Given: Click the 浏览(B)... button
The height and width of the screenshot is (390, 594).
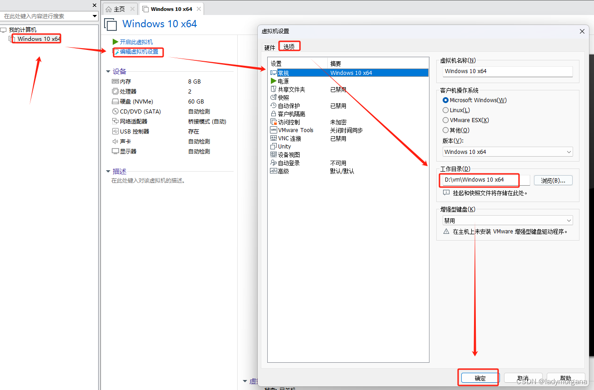Looking at the screenshot, I should (x=553, y=180).
